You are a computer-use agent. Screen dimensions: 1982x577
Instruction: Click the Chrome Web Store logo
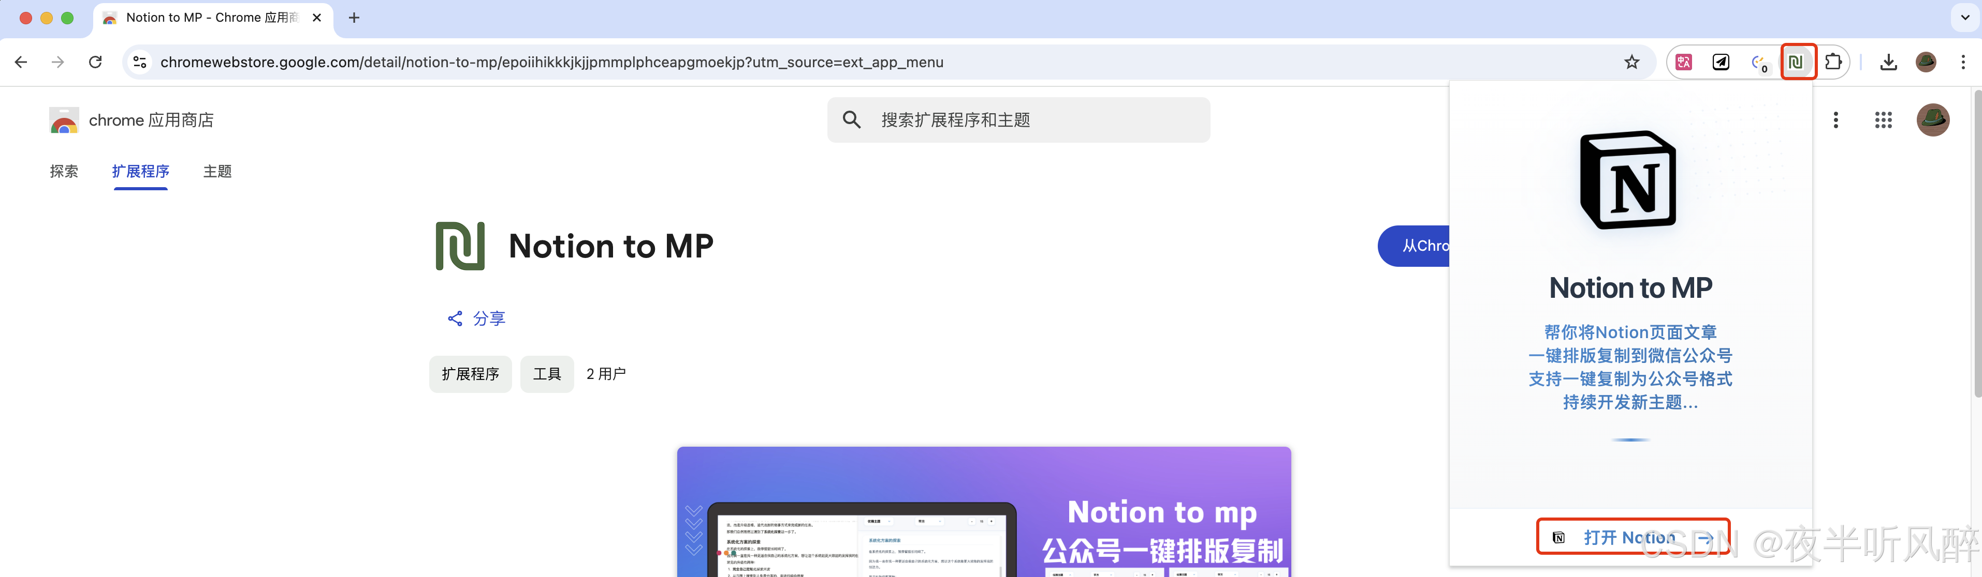point(64,120)
